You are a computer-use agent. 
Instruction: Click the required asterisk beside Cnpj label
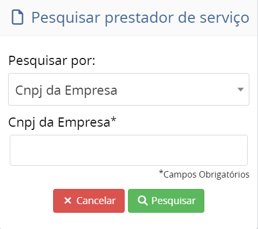pos(113,120)
